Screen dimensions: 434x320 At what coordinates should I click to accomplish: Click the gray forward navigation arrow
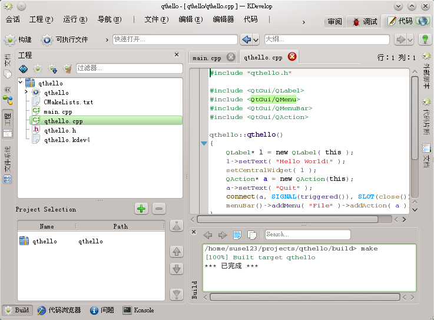(x=400, y=39)
